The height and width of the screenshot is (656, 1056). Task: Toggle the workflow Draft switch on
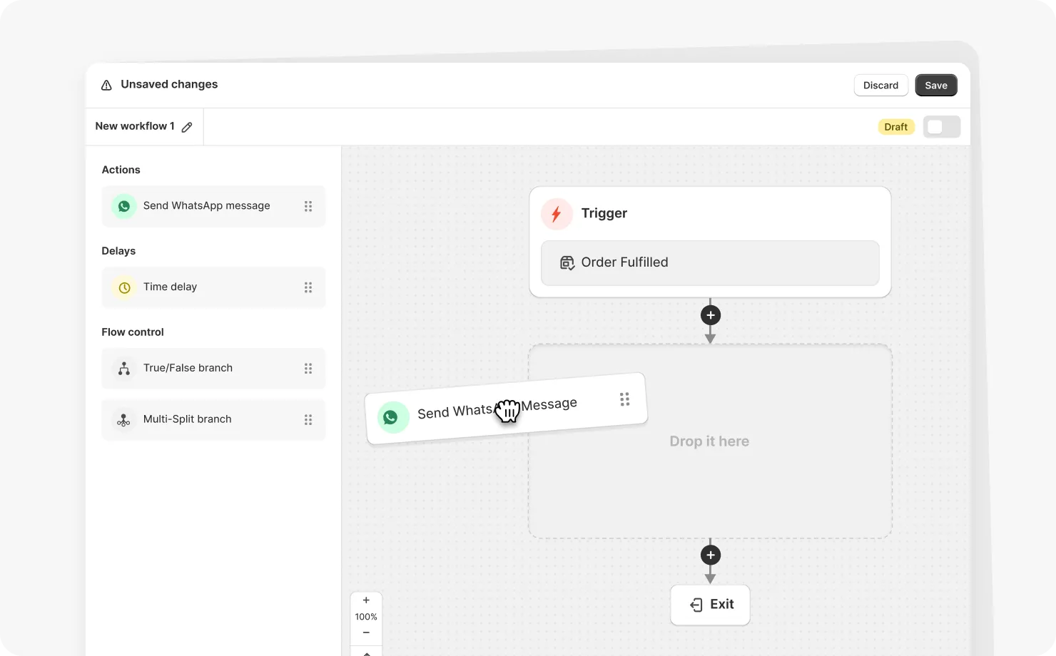(x=942, y=127)
